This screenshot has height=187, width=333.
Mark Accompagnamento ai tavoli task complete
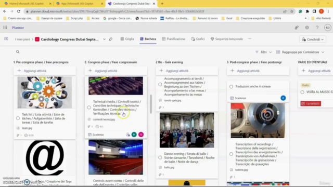pos(160,84)
